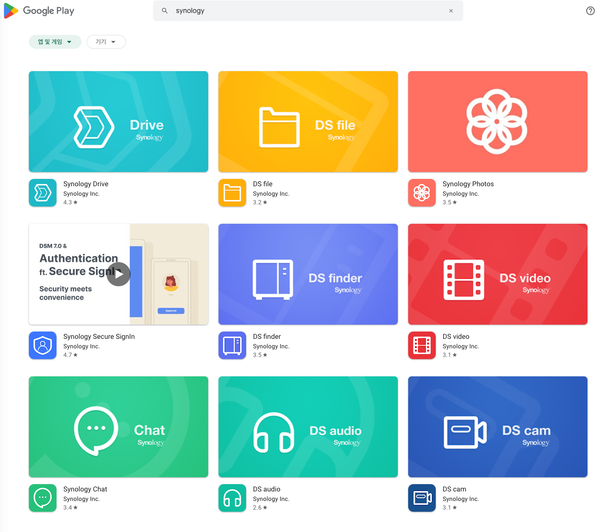This screenshot has width=603, height=532.
Task: Click the DS video banner image
Action: (498, 274)
